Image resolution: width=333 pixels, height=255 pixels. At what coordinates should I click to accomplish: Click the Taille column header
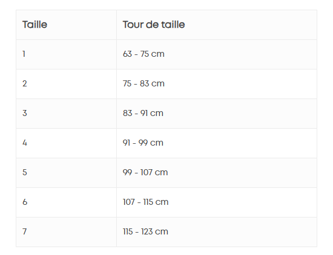point(35,25)
